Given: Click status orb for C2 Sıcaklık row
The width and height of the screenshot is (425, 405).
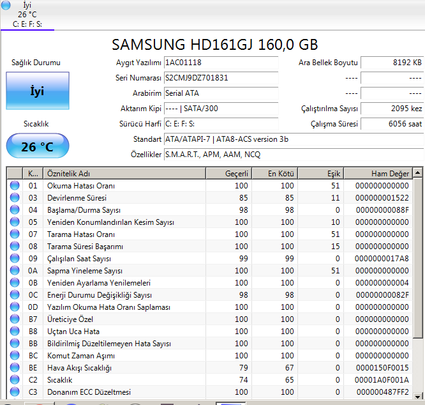Looking at the screenshot, I should coord(15,380).
